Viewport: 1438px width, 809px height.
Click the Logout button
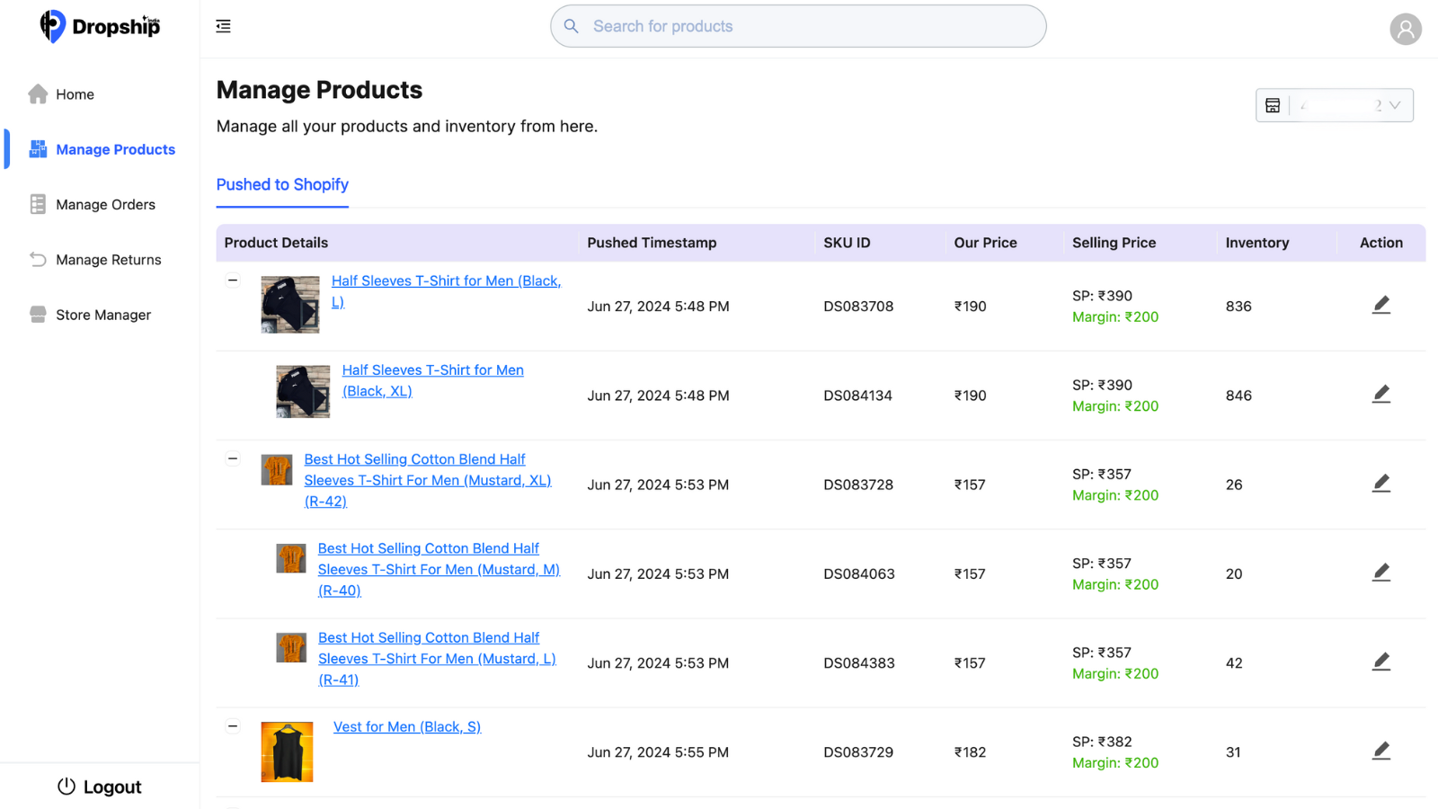[x=100, y=787]
